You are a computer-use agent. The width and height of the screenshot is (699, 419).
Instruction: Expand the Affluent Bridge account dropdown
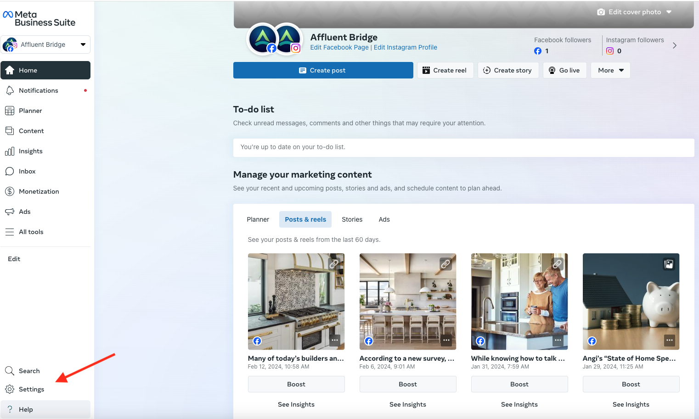click(83, 45)
